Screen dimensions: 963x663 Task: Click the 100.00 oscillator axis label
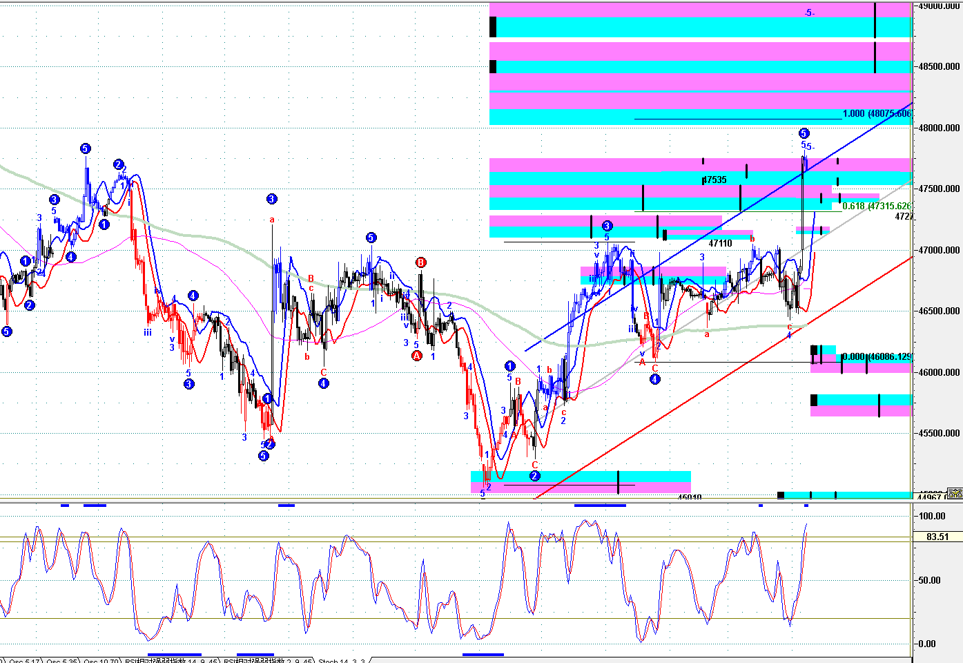point(932,516)
